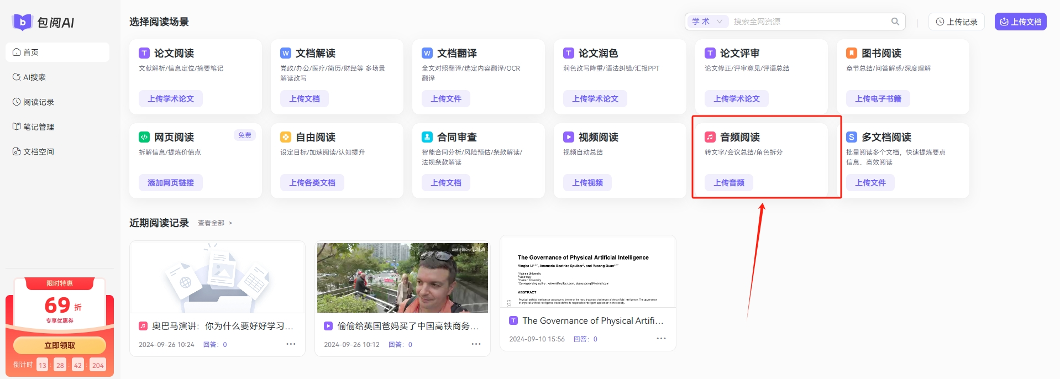1060x379 pixels.
Task: Click the 论文润色 card icon
Action: coord(569,53)
